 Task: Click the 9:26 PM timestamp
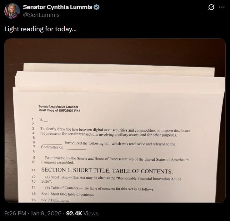(x=15, y=213)
